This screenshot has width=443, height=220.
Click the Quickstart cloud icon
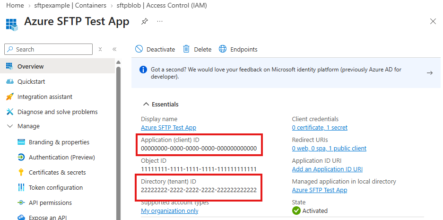[9, 81]
